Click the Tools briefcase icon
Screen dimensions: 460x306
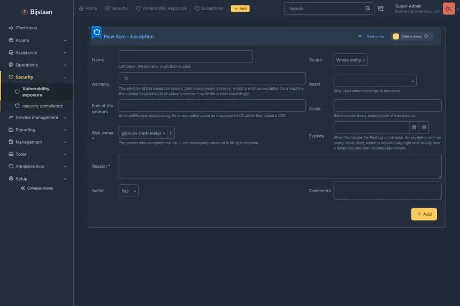coord(11,154)
